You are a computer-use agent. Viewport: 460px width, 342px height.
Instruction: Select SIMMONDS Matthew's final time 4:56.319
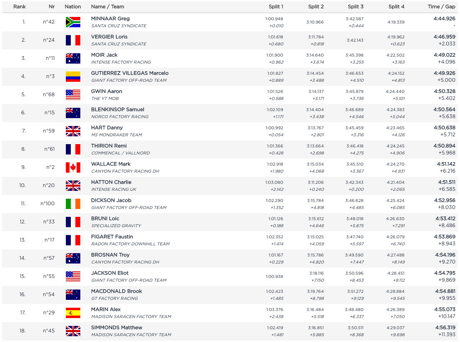445,328
